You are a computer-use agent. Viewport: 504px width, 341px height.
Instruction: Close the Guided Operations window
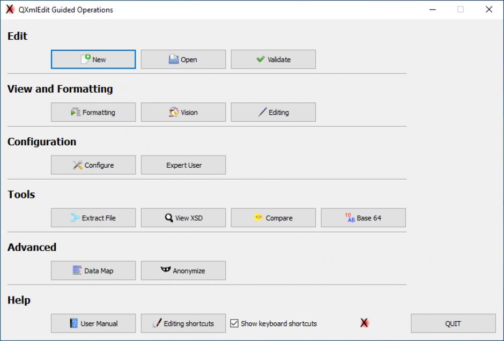click(x=489, y=10)
